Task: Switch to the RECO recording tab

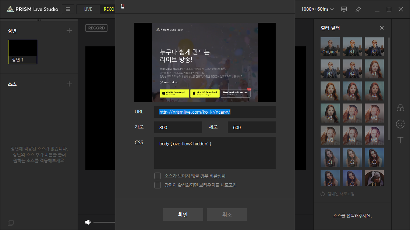Action: coord(107,9)
